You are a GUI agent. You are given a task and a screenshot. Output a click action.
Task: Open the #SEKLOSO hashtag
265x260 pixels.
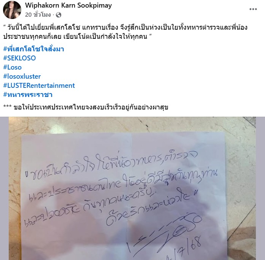click(x=20, y=58)
